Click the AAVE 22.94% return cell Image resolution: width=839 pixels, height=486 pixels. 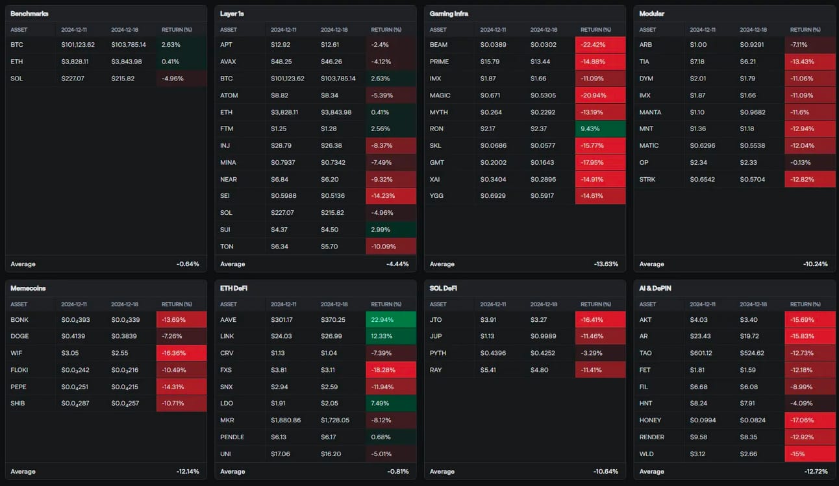click(391, 320)
